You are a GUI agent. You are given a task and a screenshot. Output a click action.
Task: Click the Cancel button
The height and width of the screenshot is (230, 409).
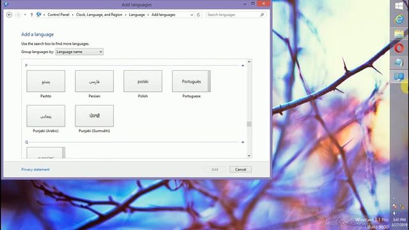(240, 169)
